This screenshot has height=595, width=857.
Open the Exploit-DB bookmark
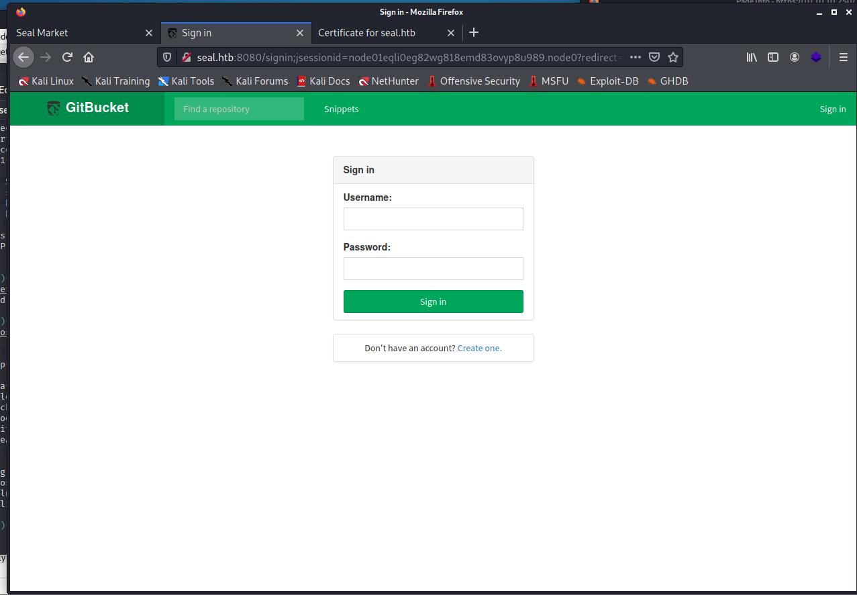click(607, 81)
